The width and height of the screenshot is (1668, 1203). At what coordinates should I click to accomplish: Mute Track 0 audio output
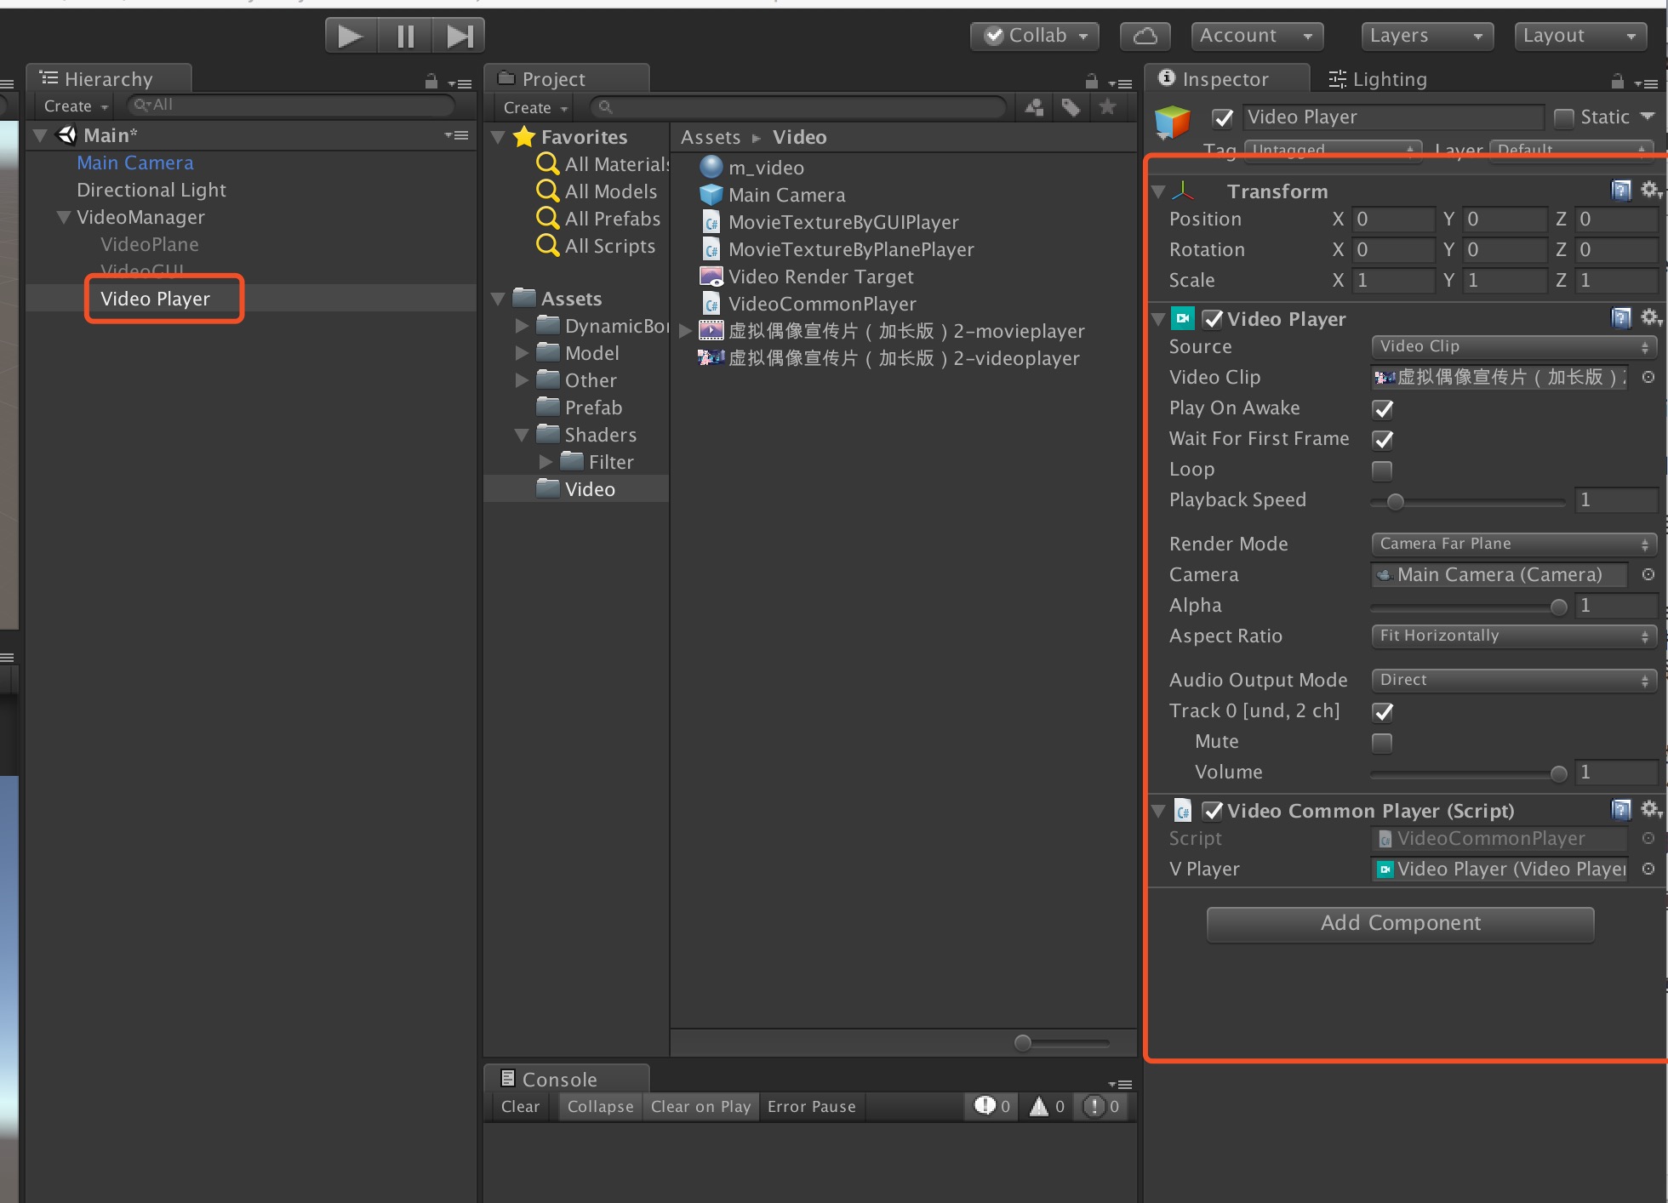coord(1380,743)
